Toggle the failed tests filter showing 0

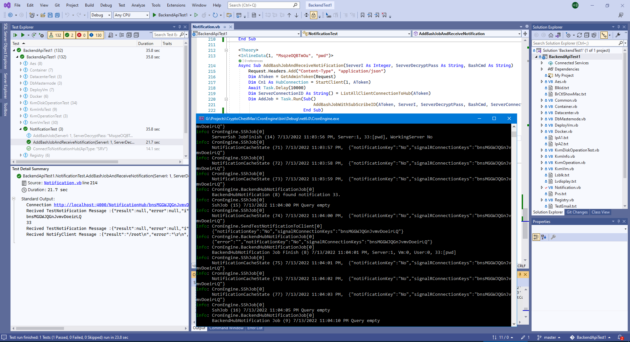pos(81,35)
